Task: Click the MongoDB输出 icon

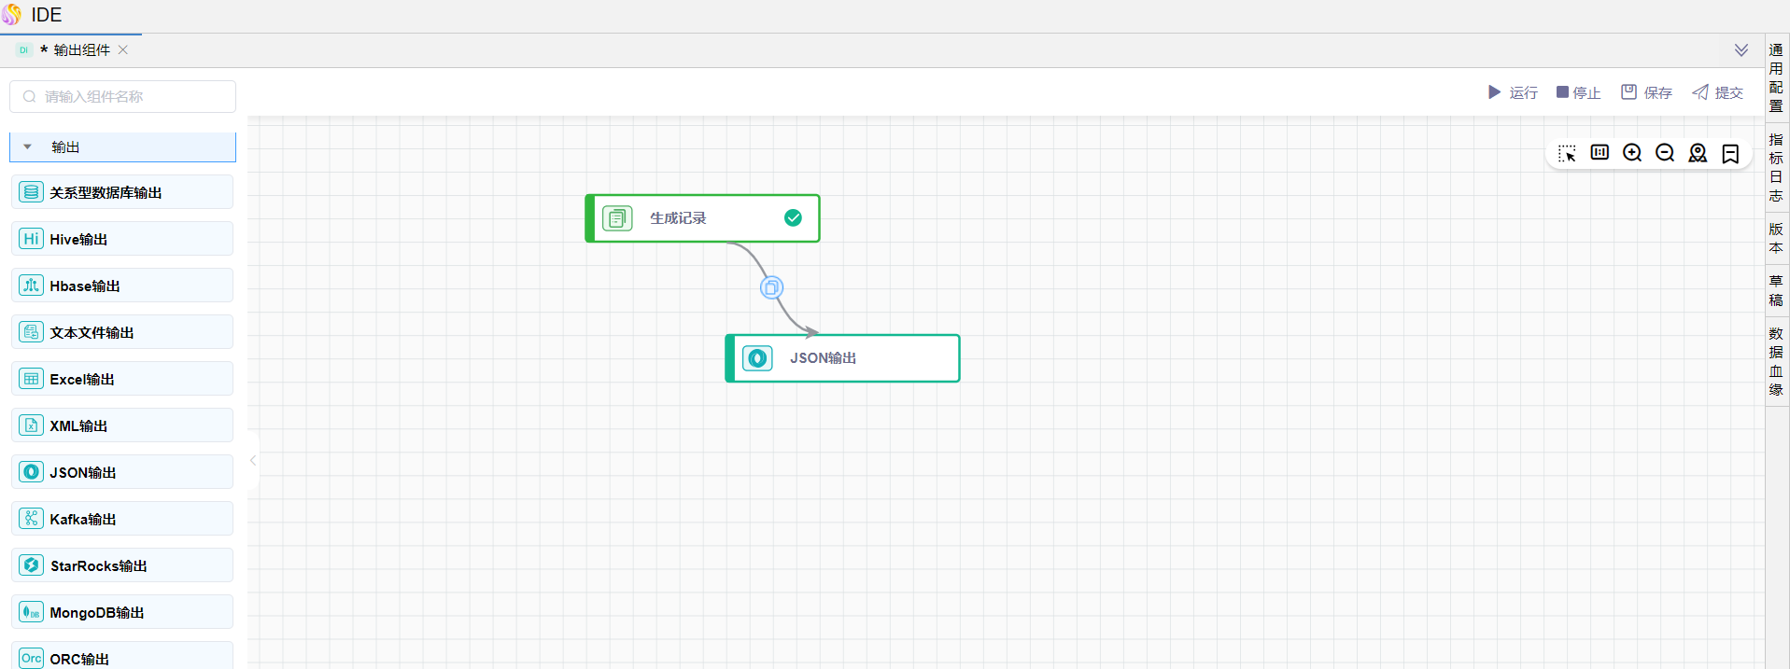Action: tap(31, 612)
